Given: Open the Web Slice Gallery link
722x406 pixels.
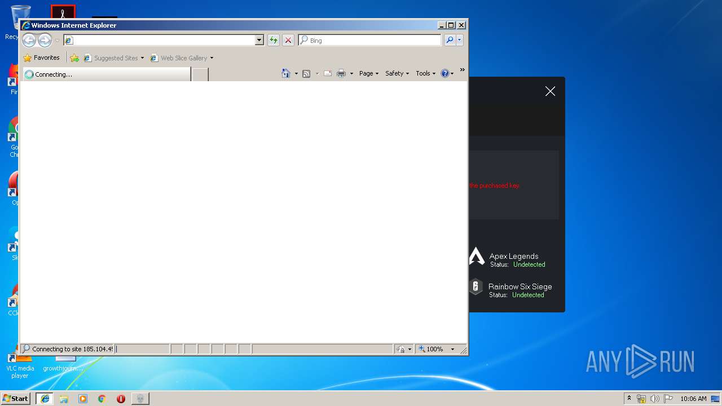Looking at the screenshot, I should pos(182,58).
